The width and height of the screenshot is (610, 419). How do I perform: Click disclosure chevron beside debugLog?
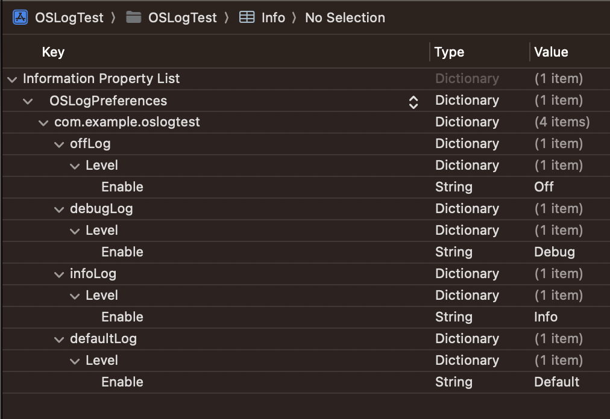(58, 209)
